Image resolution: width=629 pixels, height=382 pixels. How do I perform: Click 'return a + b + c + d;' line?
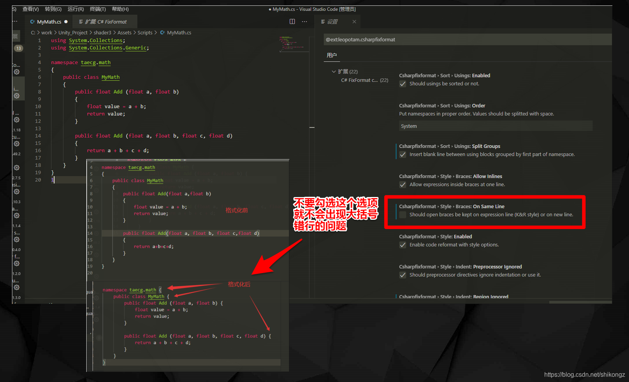click(x=118, y=151)
